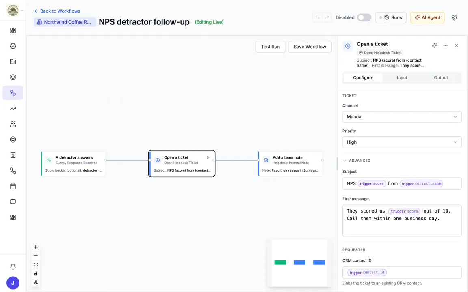The height and width of the screenshot is (292, 468).
Task: Click Back to Workflows link
Action: point(57,11)
